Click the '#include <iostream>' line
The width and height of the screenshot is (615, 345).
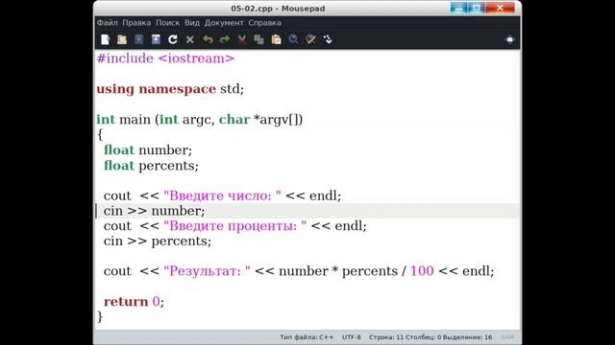pyautogui.click(x=165, y=58)
